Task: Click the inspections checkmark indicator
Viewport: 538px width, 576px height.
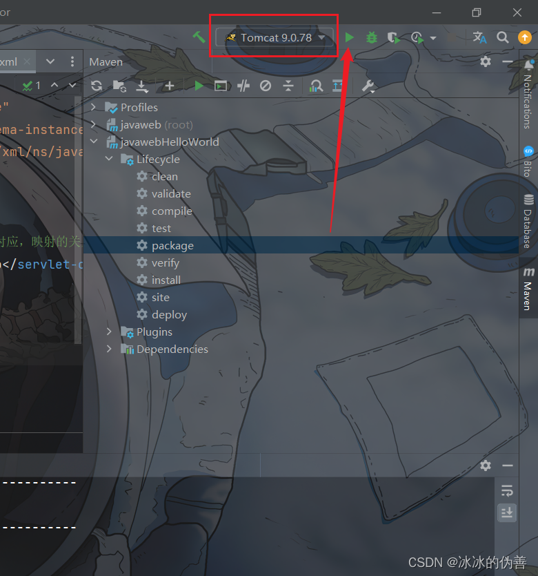Action: coord(31,86)
